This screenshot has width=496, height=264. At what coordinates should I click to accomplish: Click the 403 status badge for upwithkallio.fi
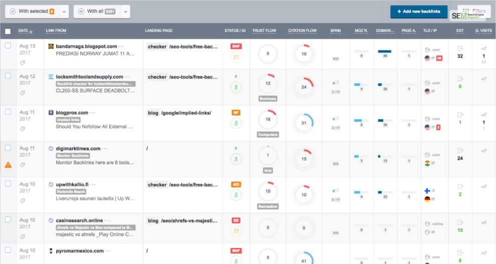coord(236,184)
